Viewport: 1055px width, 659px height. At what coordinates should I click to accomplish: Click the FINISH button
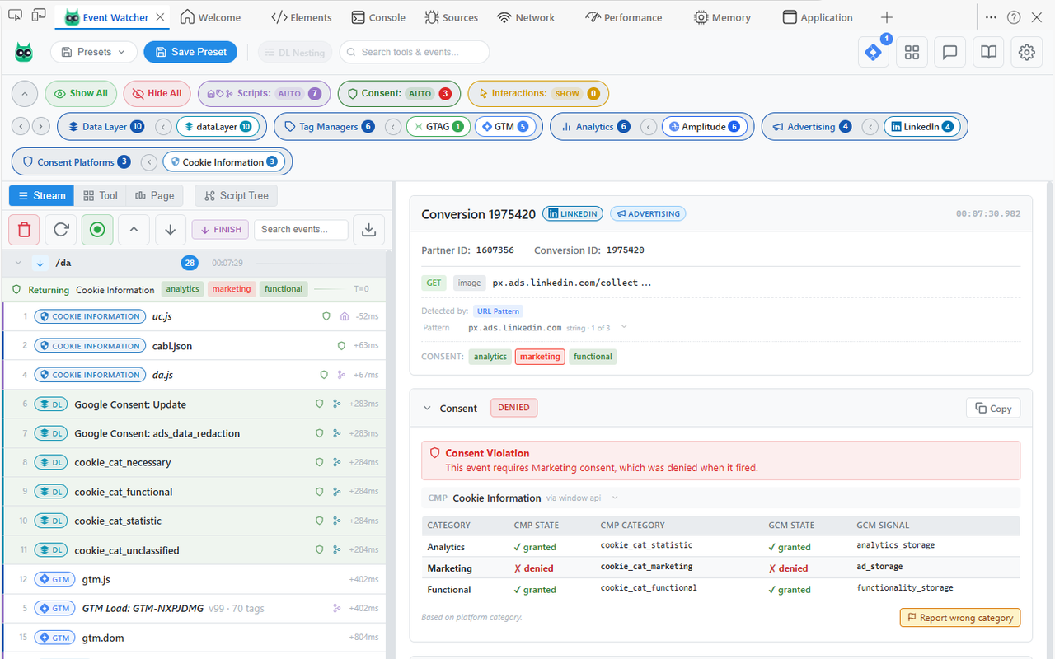(220, 230)
